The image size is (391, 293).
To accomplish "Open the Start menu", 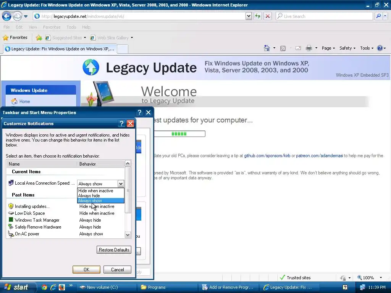I will [x=18, y=287].
